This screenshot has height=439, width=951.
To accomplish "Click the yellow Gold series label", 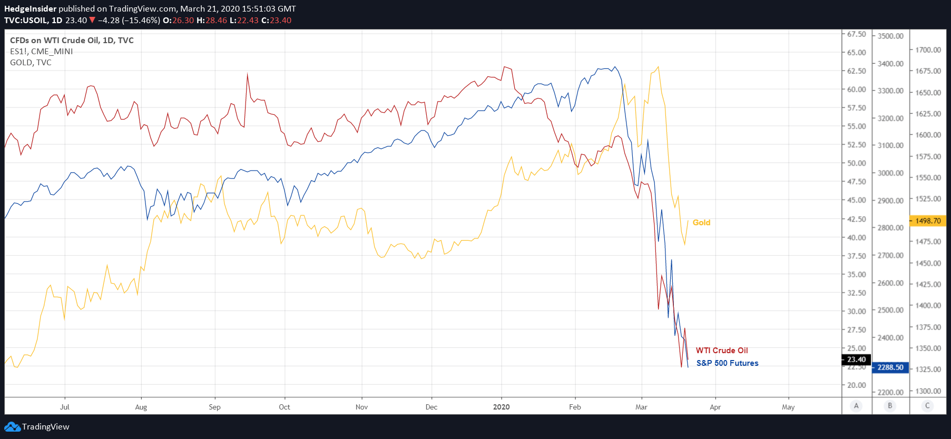I will (x=701, y=223).
